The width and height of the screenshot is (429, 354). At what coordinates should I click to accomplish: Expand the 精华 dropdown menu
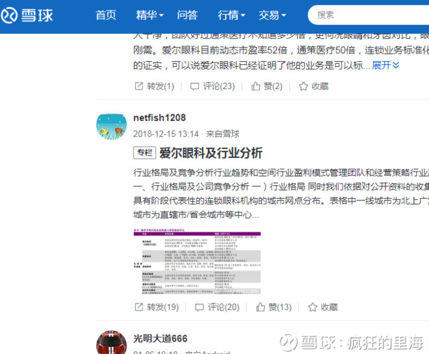149,15
